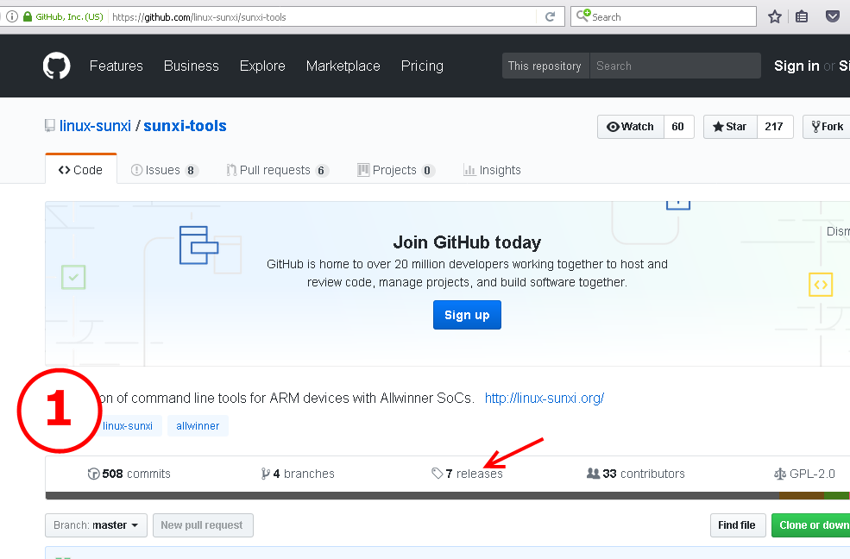Open the Insights tab
The height and width of the screenshot is (559, 850).
pyautogui.click(x=492, y=170)
